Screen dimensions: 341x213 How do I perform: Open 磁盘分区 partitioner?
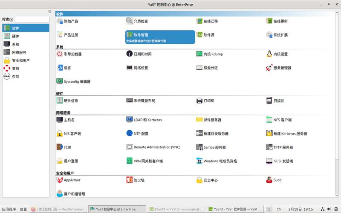[x=207, y=68]
